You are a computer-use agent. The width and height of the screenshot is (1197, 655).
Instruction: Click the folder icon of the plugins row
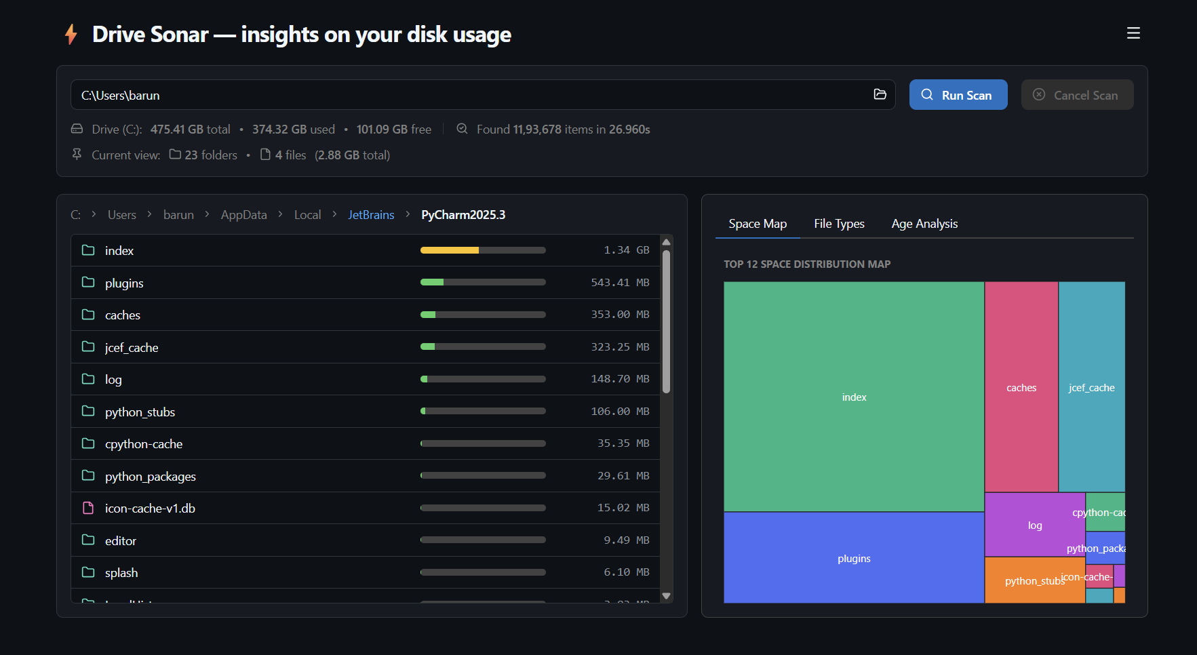pos(88,282)
